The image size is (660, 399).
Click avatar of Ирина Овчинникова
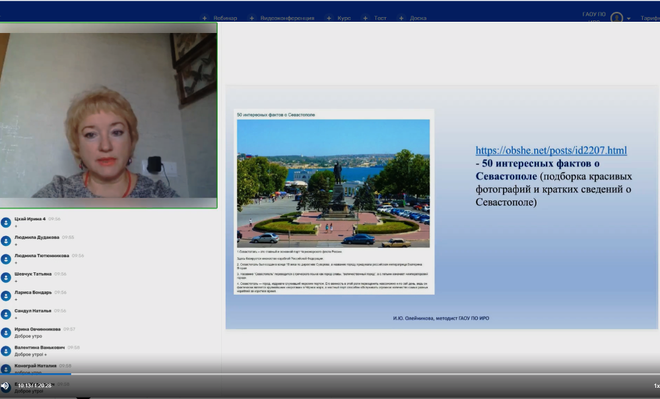tap(6, 333)
